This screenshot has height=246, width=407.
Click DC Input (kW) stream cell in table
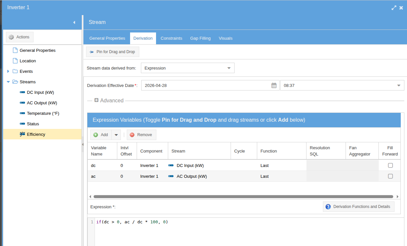199,166
